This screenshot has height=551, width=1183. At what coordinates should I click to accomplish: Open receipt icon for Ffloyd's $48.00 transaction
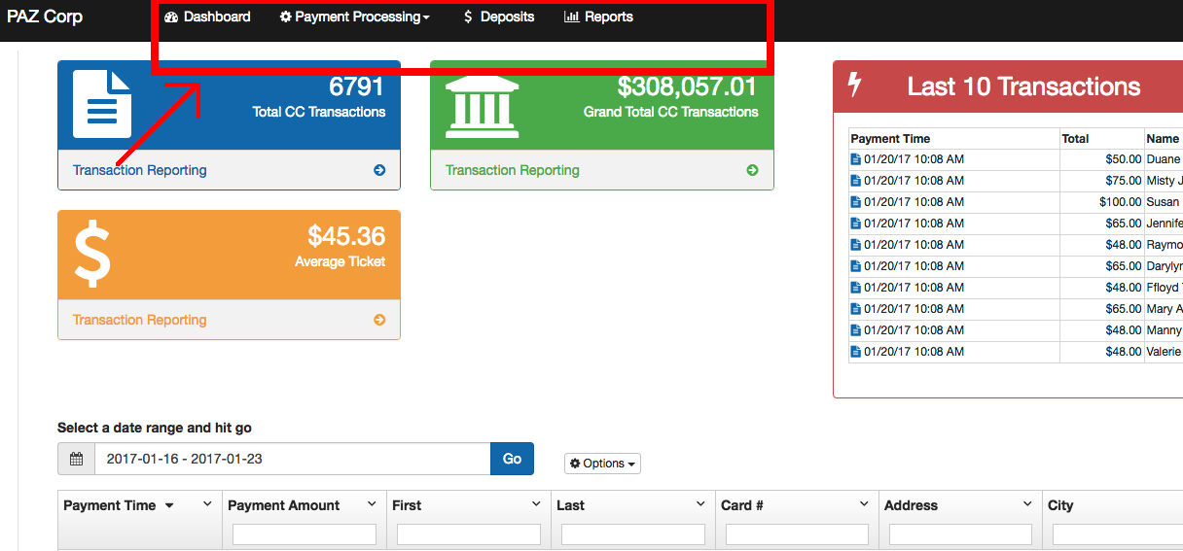856,288
